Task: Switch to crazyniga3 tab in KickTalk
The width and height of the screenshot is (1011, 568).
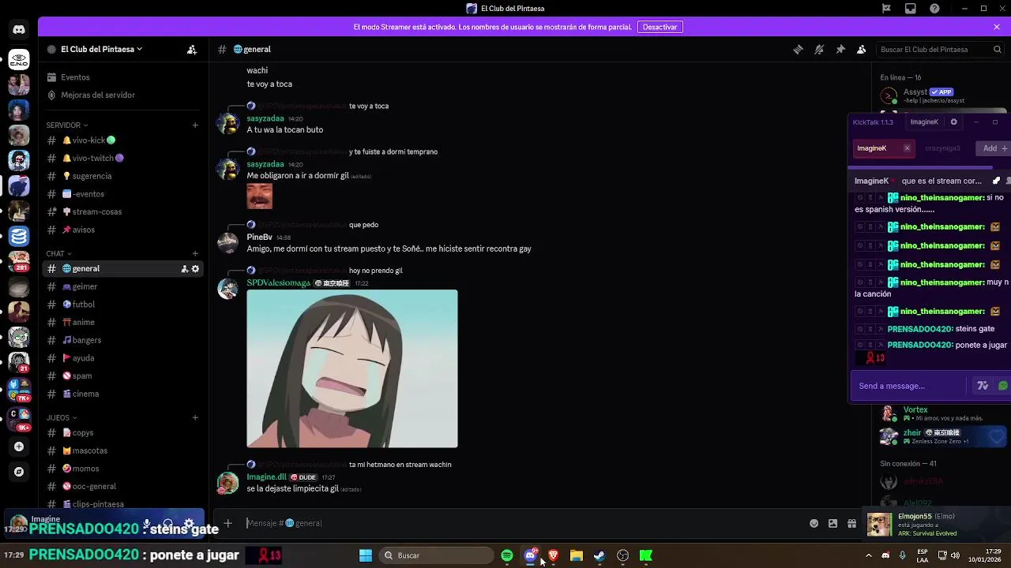Action: click(x=942, y=148)
